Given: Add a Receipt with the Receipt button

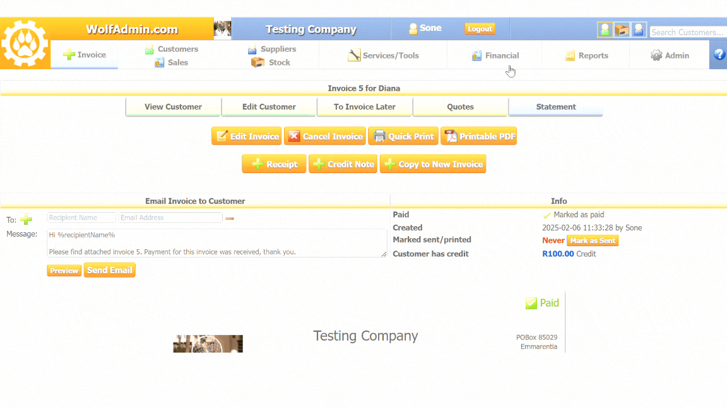Looking at the screenshot, I should pos(274,164).
